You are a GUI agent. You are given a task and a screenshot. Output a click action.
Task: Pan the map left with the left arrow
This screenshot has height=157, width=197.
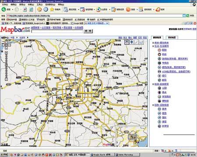[3, 45]
